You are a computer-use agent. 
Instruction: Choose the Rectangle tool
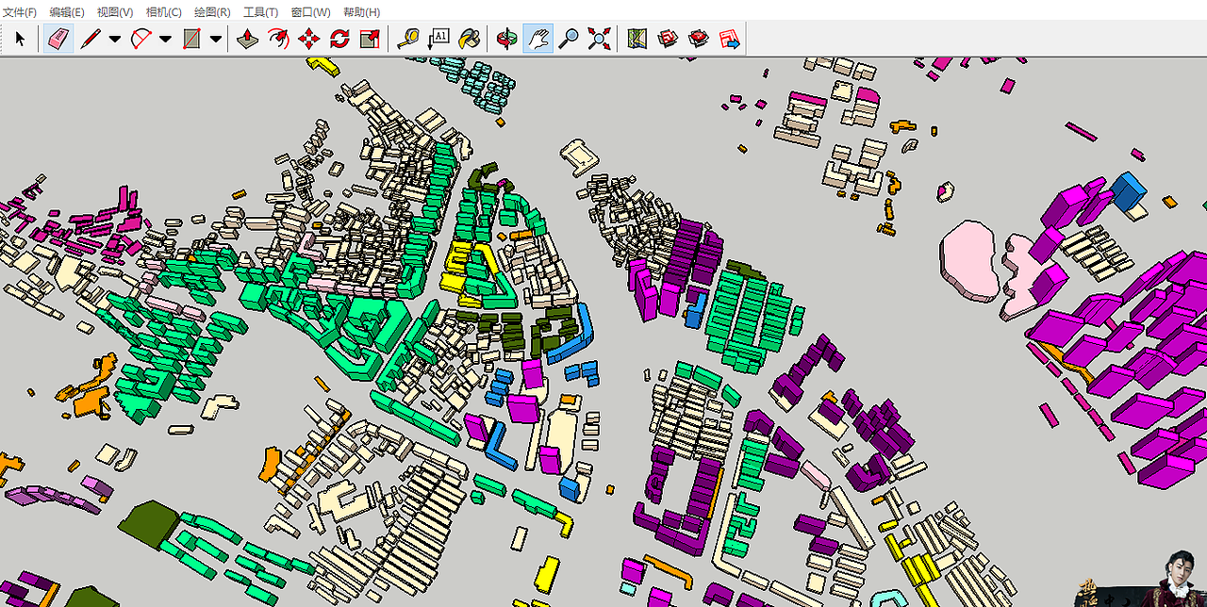tap(191, 39)
